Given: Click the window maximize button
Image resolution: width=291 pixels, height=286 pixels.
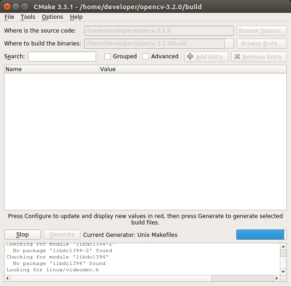Looking at the screenshot, I should pyautogui.click(x=24, y=7).
